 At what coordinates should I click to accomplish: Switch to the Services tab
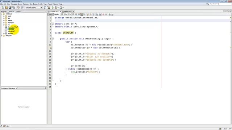pyautogui.click(x=18, y=12)
